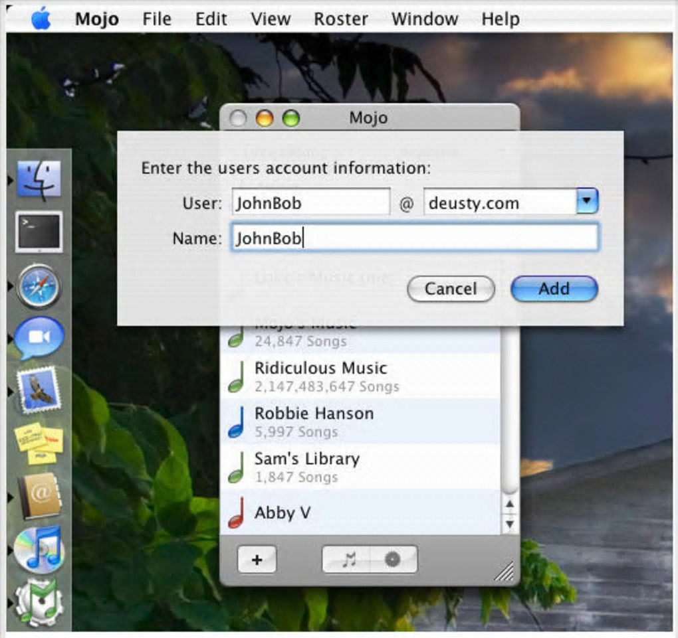Click blue note beside Robbie Hanson
Screen dimensions: 678x638
[x=237, y=422]
